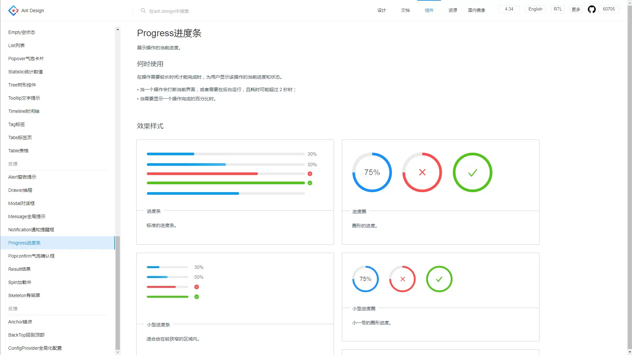Open the GitHub repository icon
The height and width of the screenshot is (355, 632).
click(592, 9)
